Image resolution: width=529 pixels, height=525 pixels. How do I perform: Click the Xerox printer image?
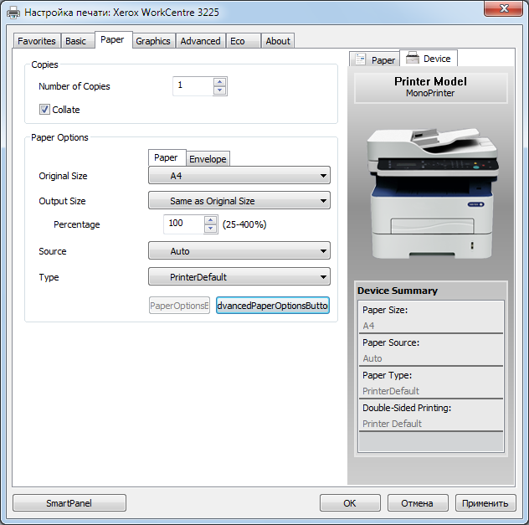pyautogui.click(x=432, y=193)
